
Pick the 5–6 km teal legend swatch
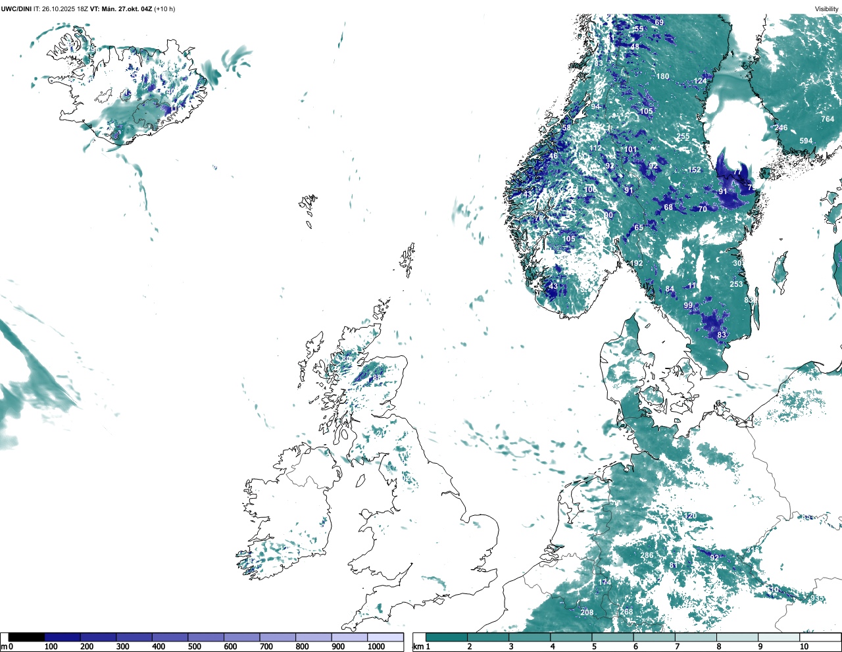tap(613, 637)
